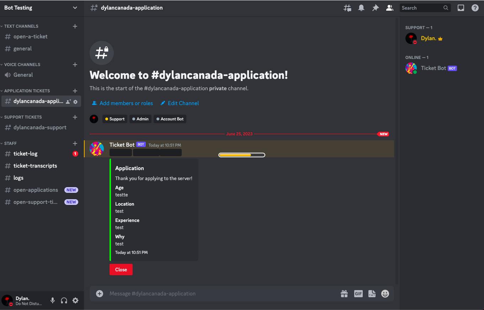Viewport: 484px width, 310px height.
Task: Mute your microphone
Action: [x=53, y=300]
